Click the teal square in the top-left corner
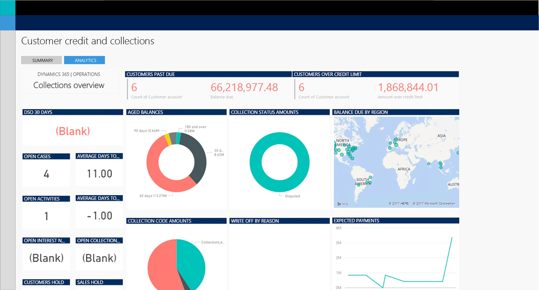This screenshot has height=290, width=539. coord(7,7)
